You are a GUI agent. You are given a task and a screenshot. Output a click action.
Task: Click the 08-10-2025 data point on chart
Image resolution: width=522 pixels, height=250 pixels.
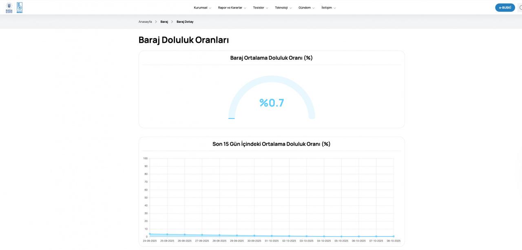tap(394, 236)
